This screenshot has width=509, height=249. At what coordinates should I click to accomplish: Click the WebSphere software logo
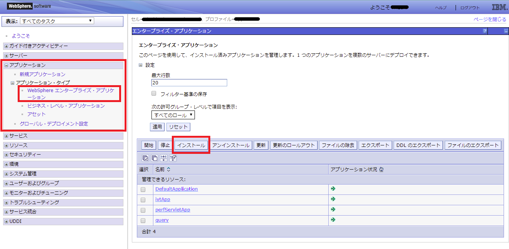click(29, 6)
